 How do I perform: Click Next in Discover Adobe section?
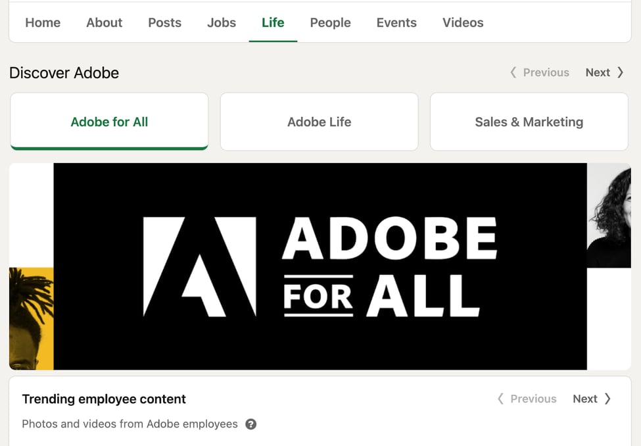tap(604, 72)
